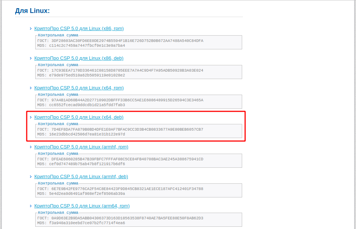
Task: Click 'Контрольная сумма' label under arm64 rpm
Action: click(58, 213)
